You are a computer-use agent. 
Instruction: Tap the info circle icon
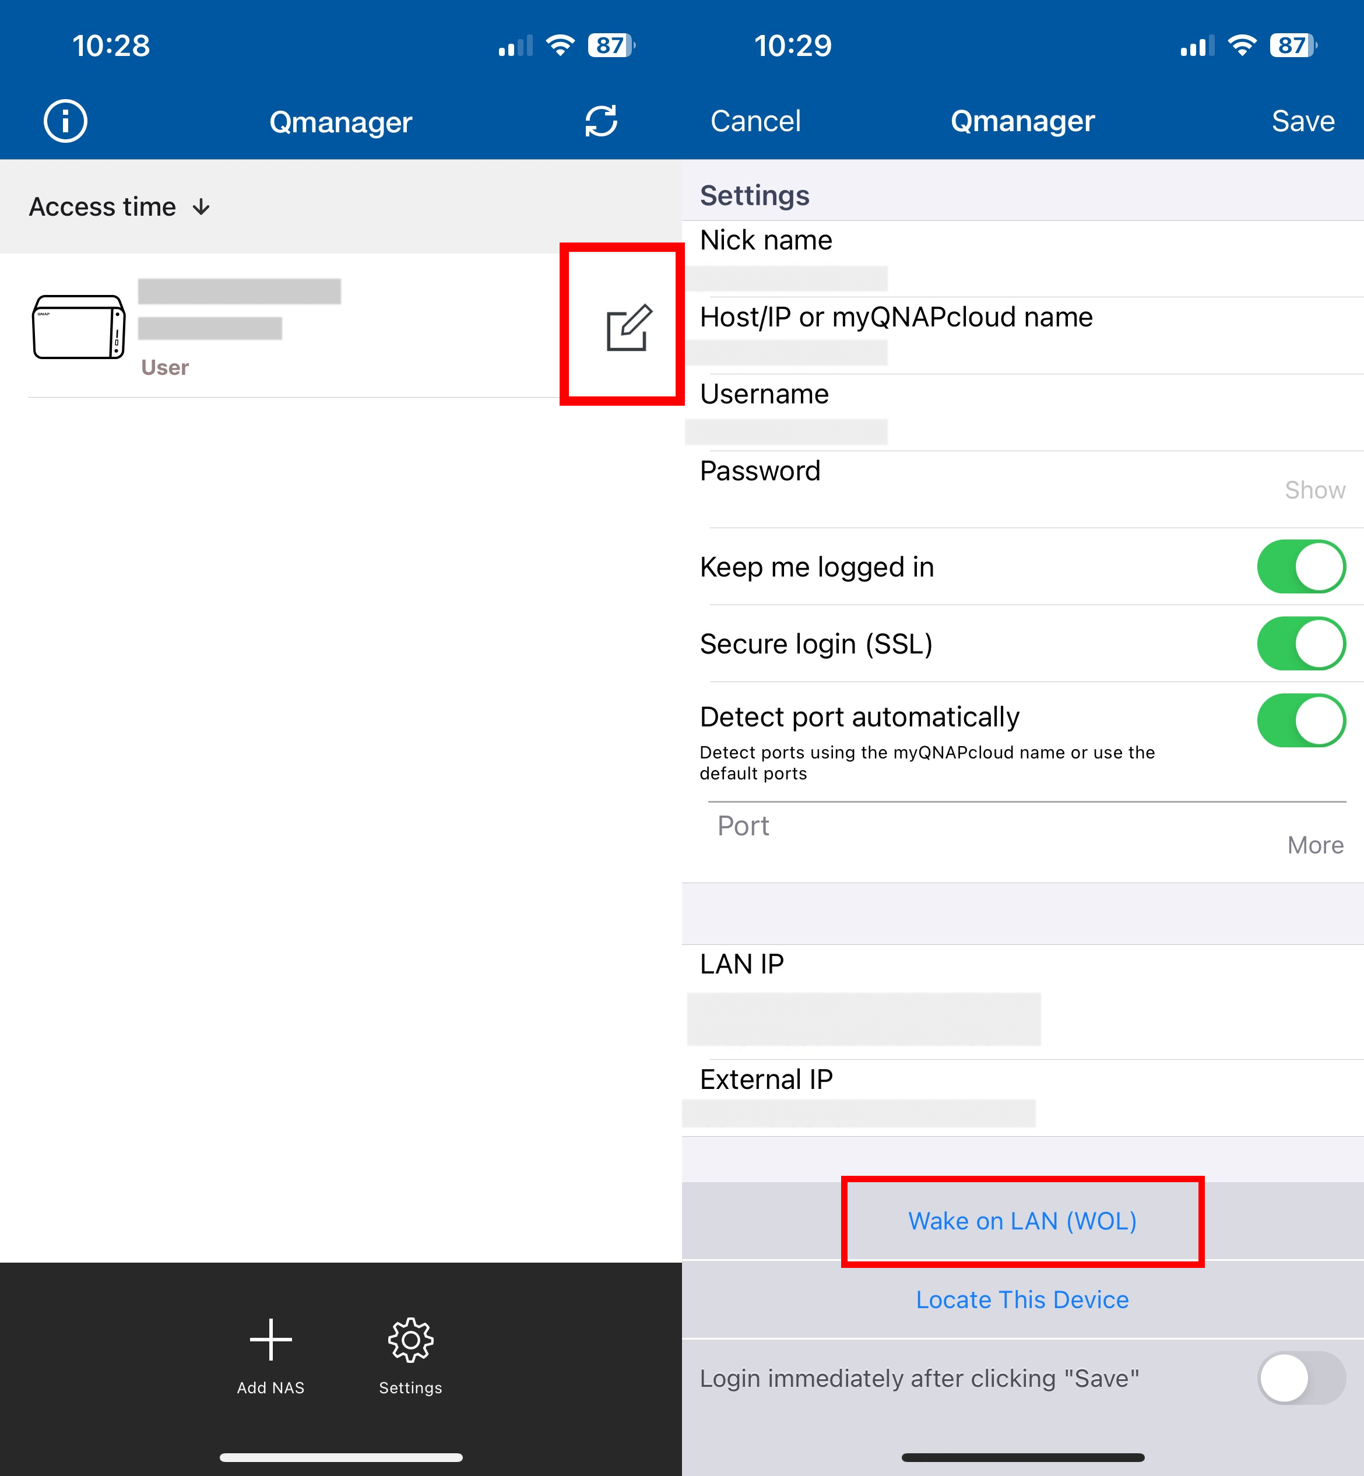pos(65,121)
